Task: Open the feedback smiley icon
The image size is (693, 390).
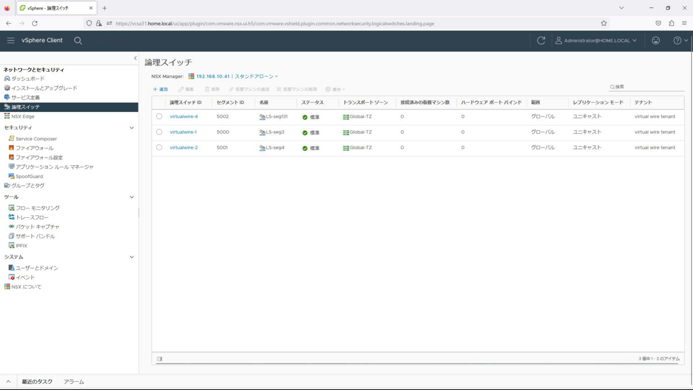Action: 655,40
